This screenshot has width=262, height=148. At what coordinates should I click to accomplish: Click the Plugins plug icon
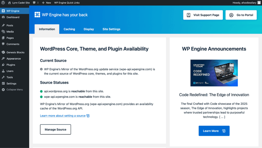(3, 65)
